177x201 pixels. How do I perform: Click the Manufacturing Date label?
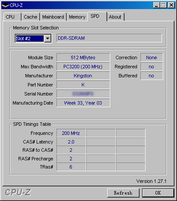pyautogui.click(x=33, y=103)
